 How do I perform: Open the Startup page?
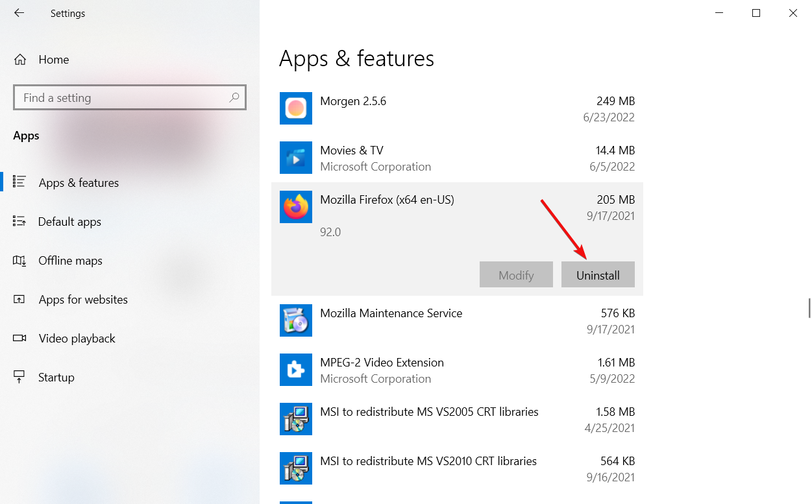[x=130, y=377]
